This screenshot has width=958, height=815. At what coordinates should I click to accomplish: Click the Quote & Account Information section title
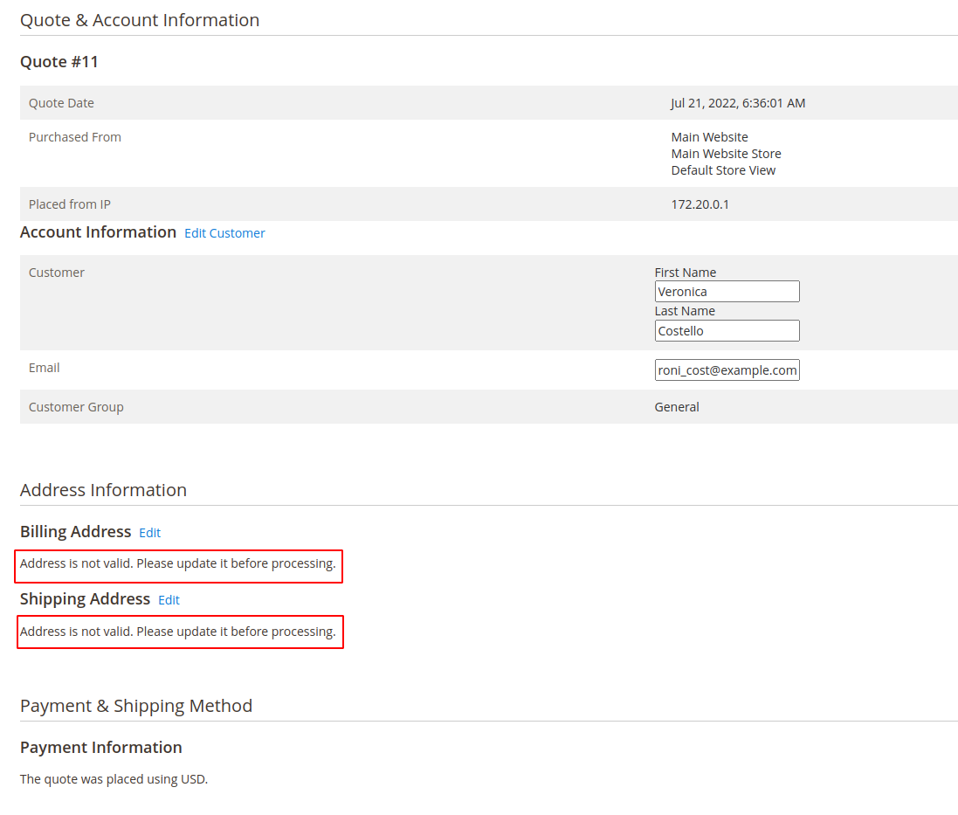[x=140, y=20]
